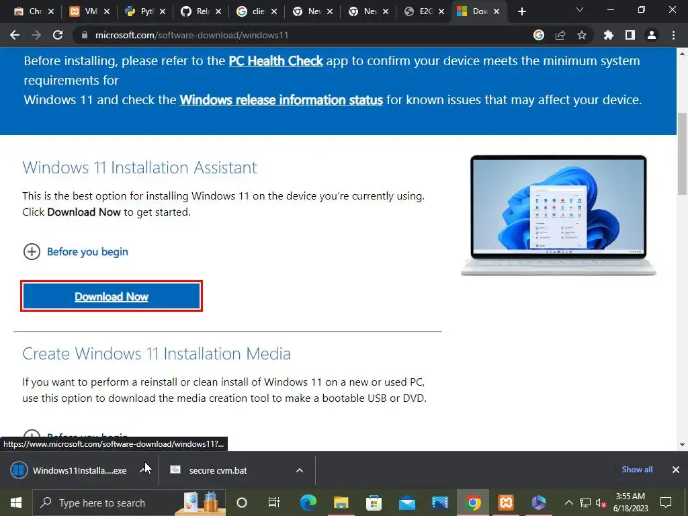Screen dimensions: 688x516
Task: Go back to the previous page
Action: point(15,35)
